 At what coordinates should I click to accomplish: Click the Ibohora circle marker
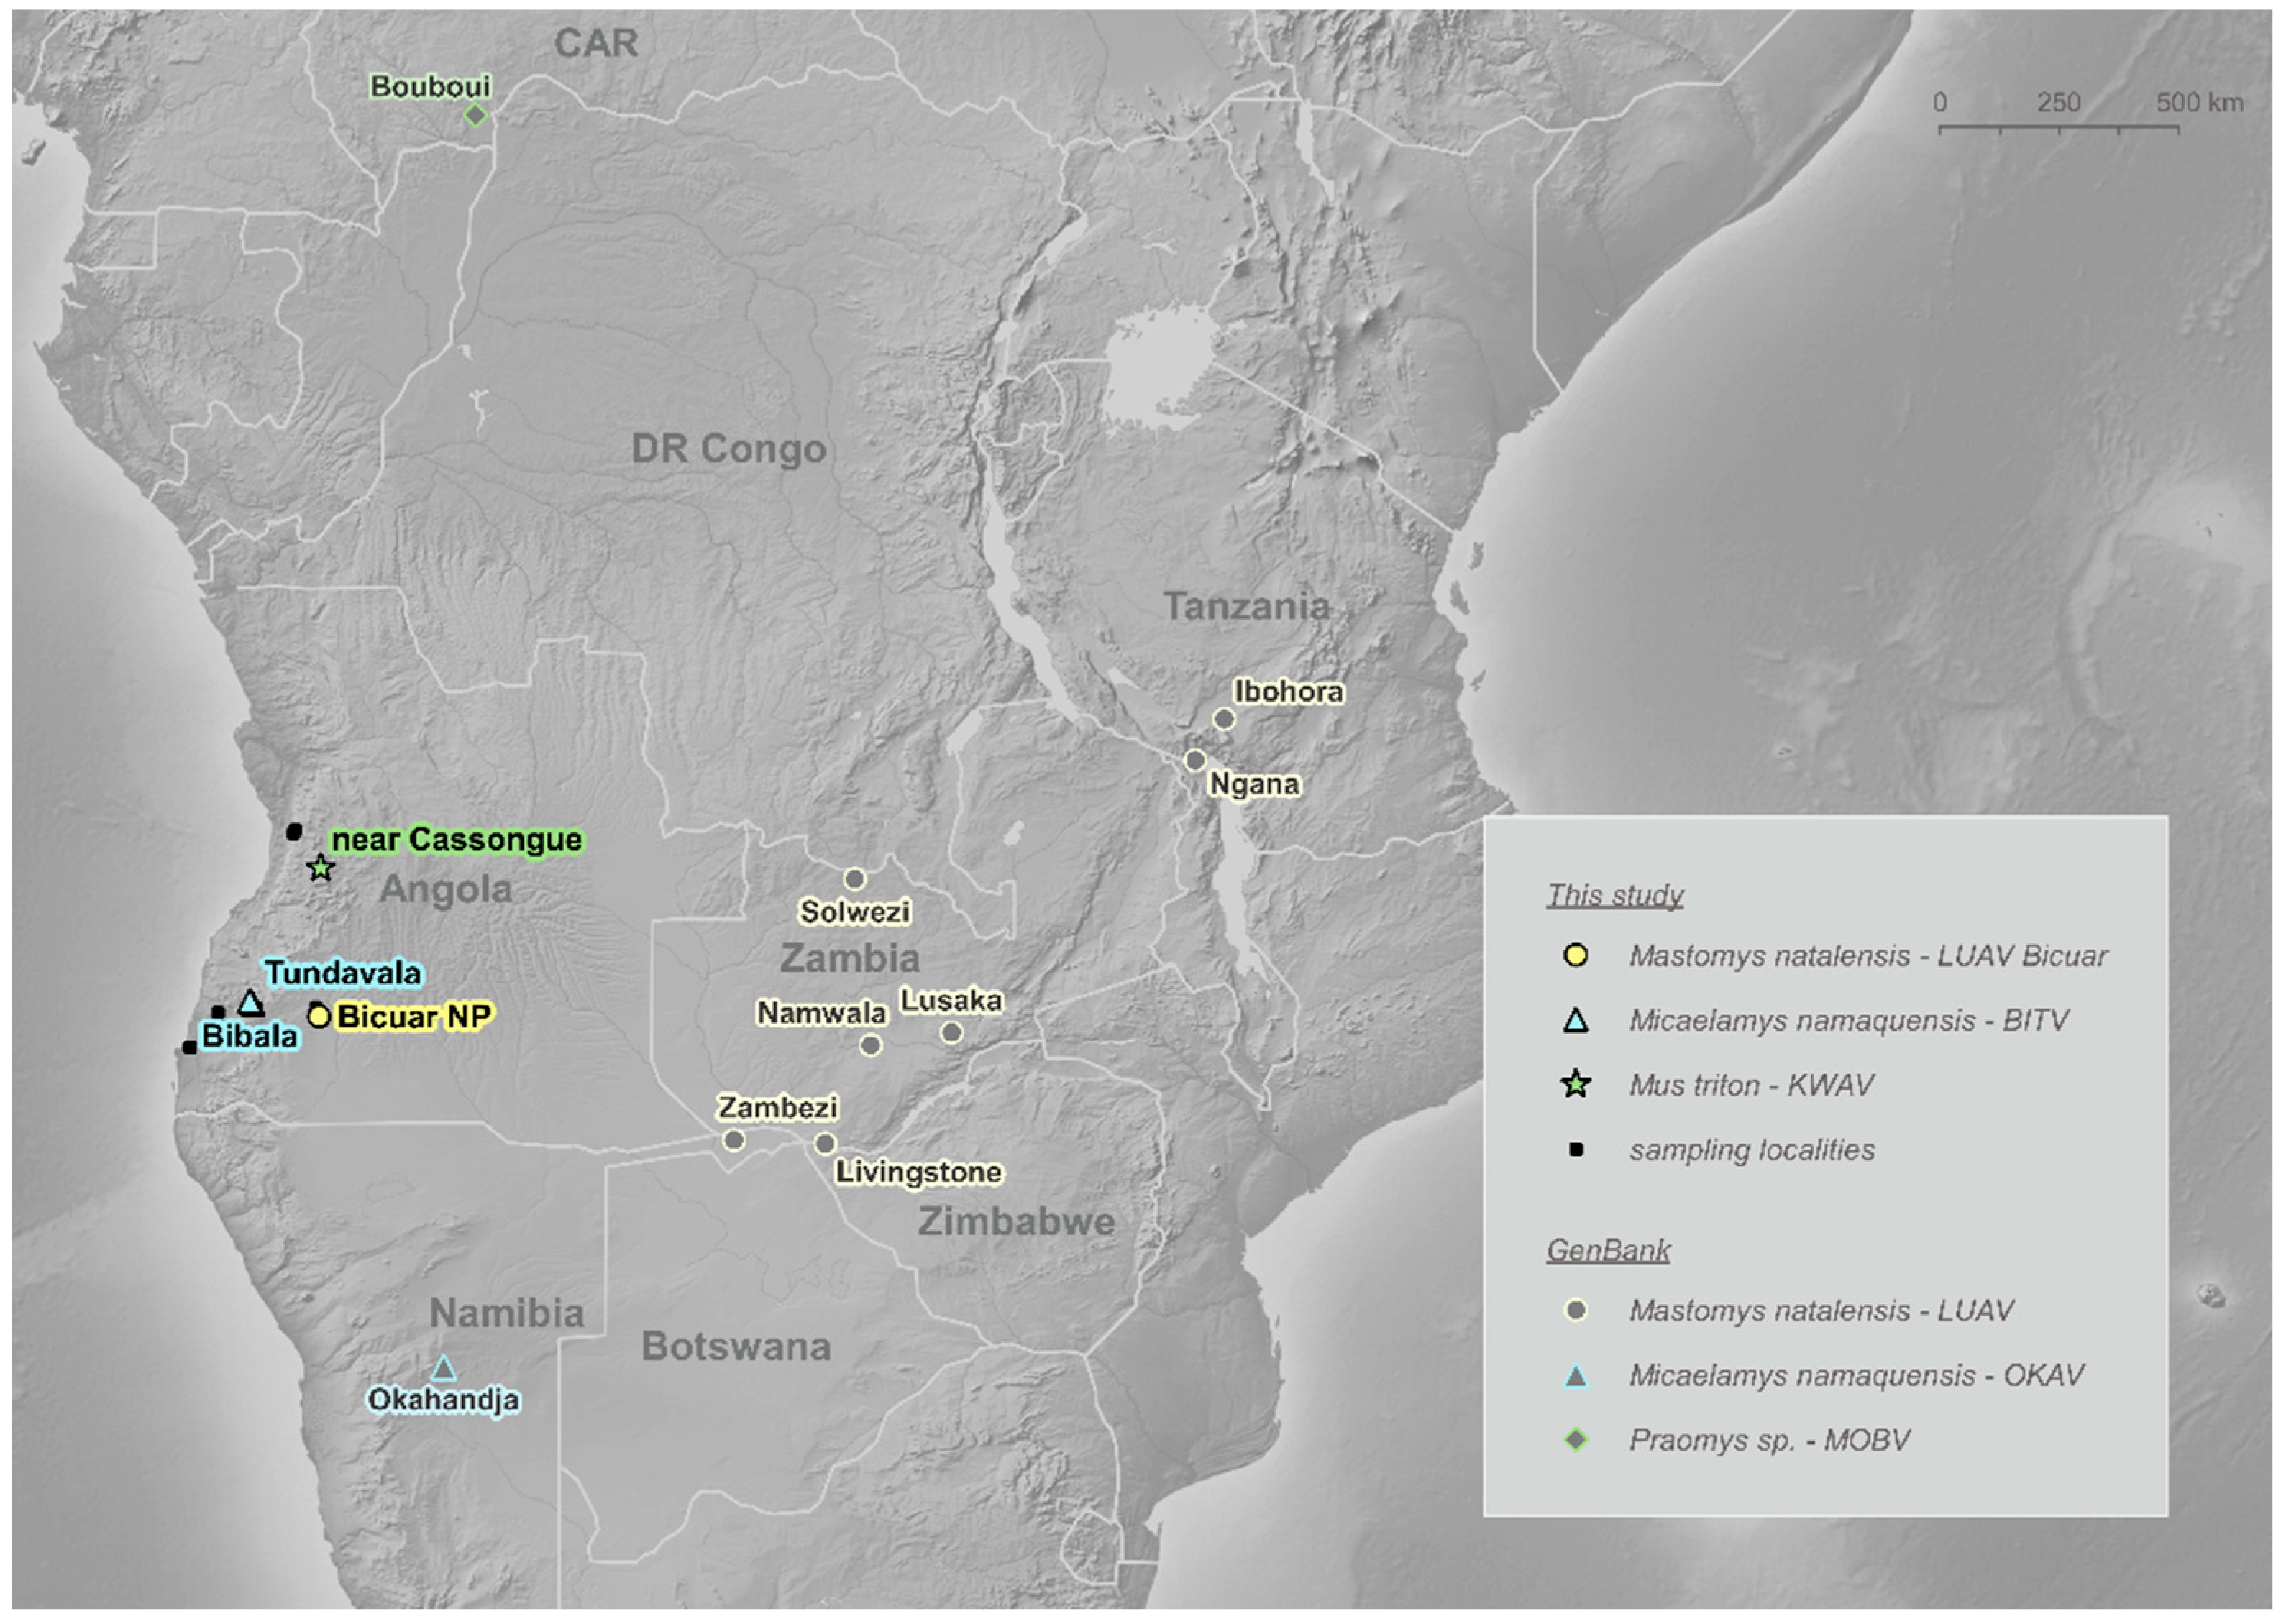[x=1224, y=719]
